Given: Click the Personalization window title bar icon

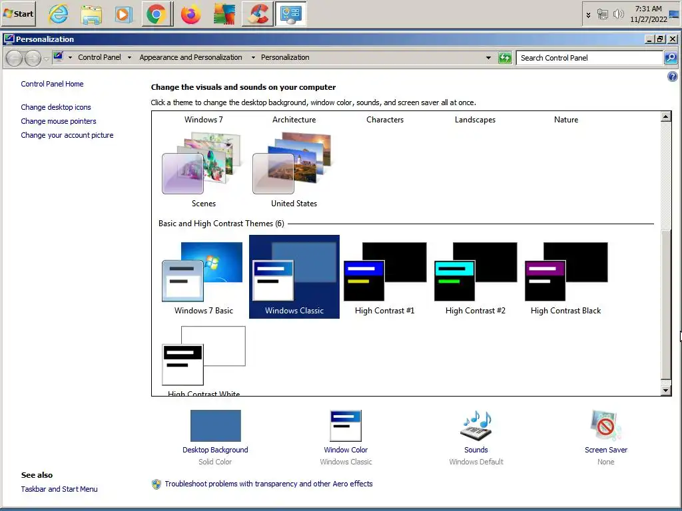Looking at the screenshot, I should point(9,39).
